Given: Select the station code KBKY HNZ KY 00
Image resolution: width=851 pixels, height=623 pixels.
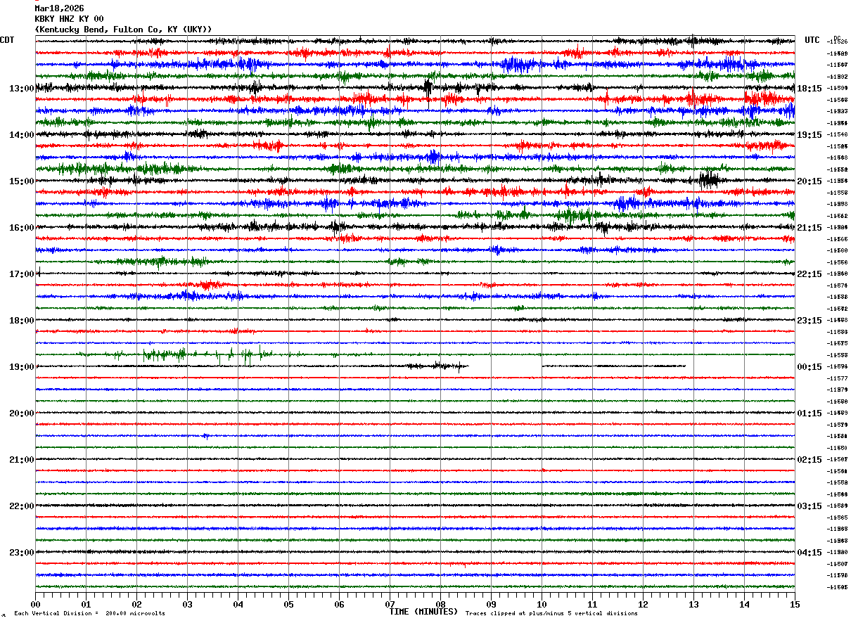Looking at the screenshot, I should (69, 19).
